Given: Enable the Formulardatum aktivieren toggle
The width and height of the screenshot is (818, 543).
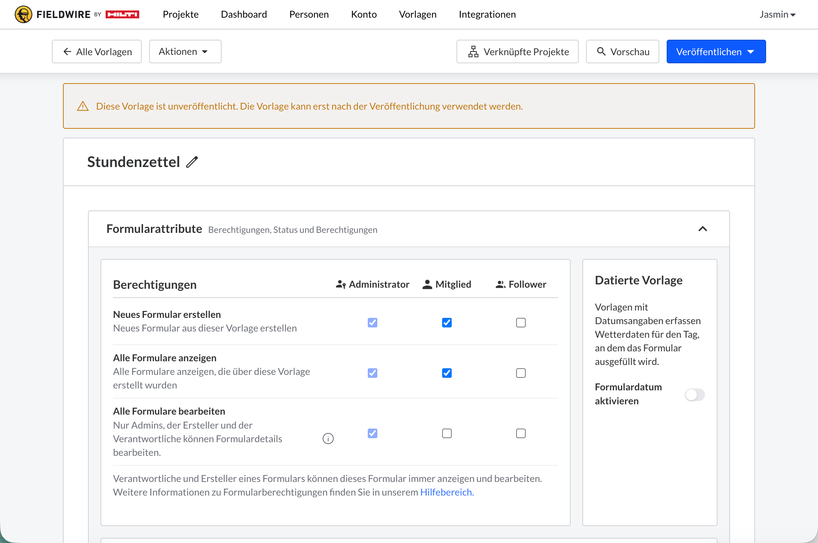Looking at the screenshot, I should 695,395.
